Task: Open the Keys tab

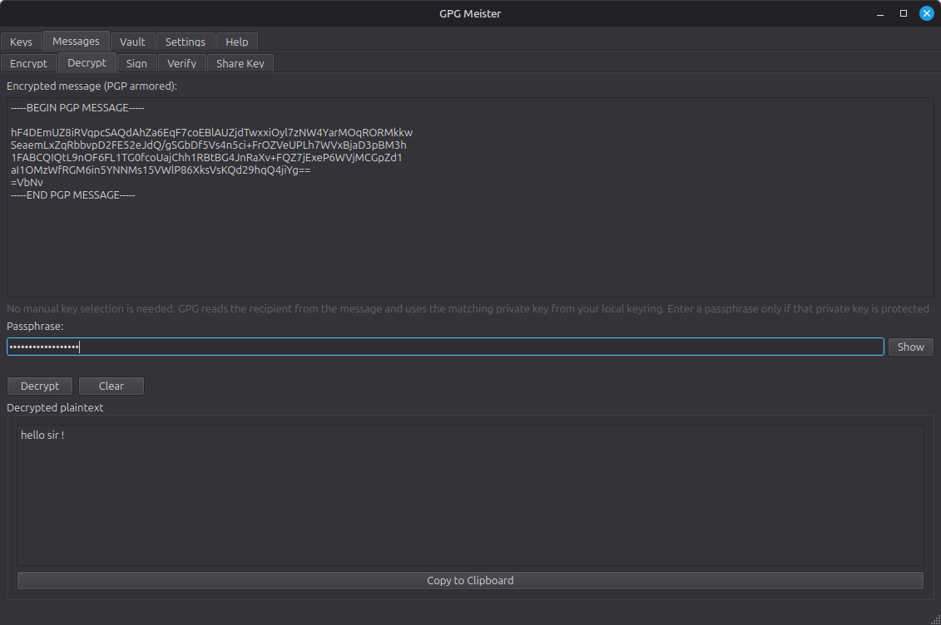Action: click(21, 42)
